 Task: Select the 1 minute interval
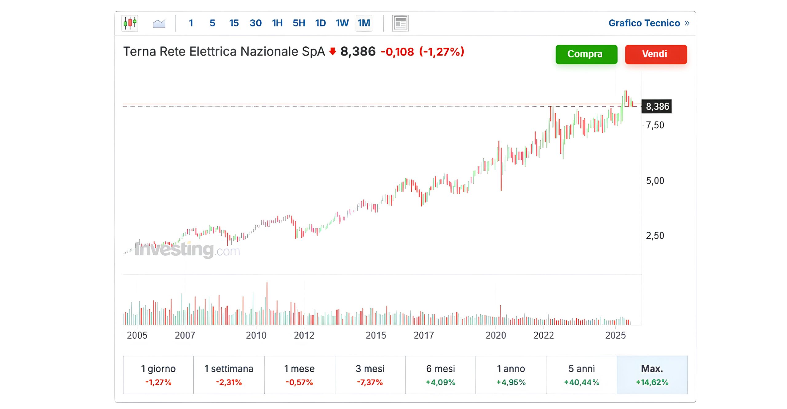click(x=191, y=23)
